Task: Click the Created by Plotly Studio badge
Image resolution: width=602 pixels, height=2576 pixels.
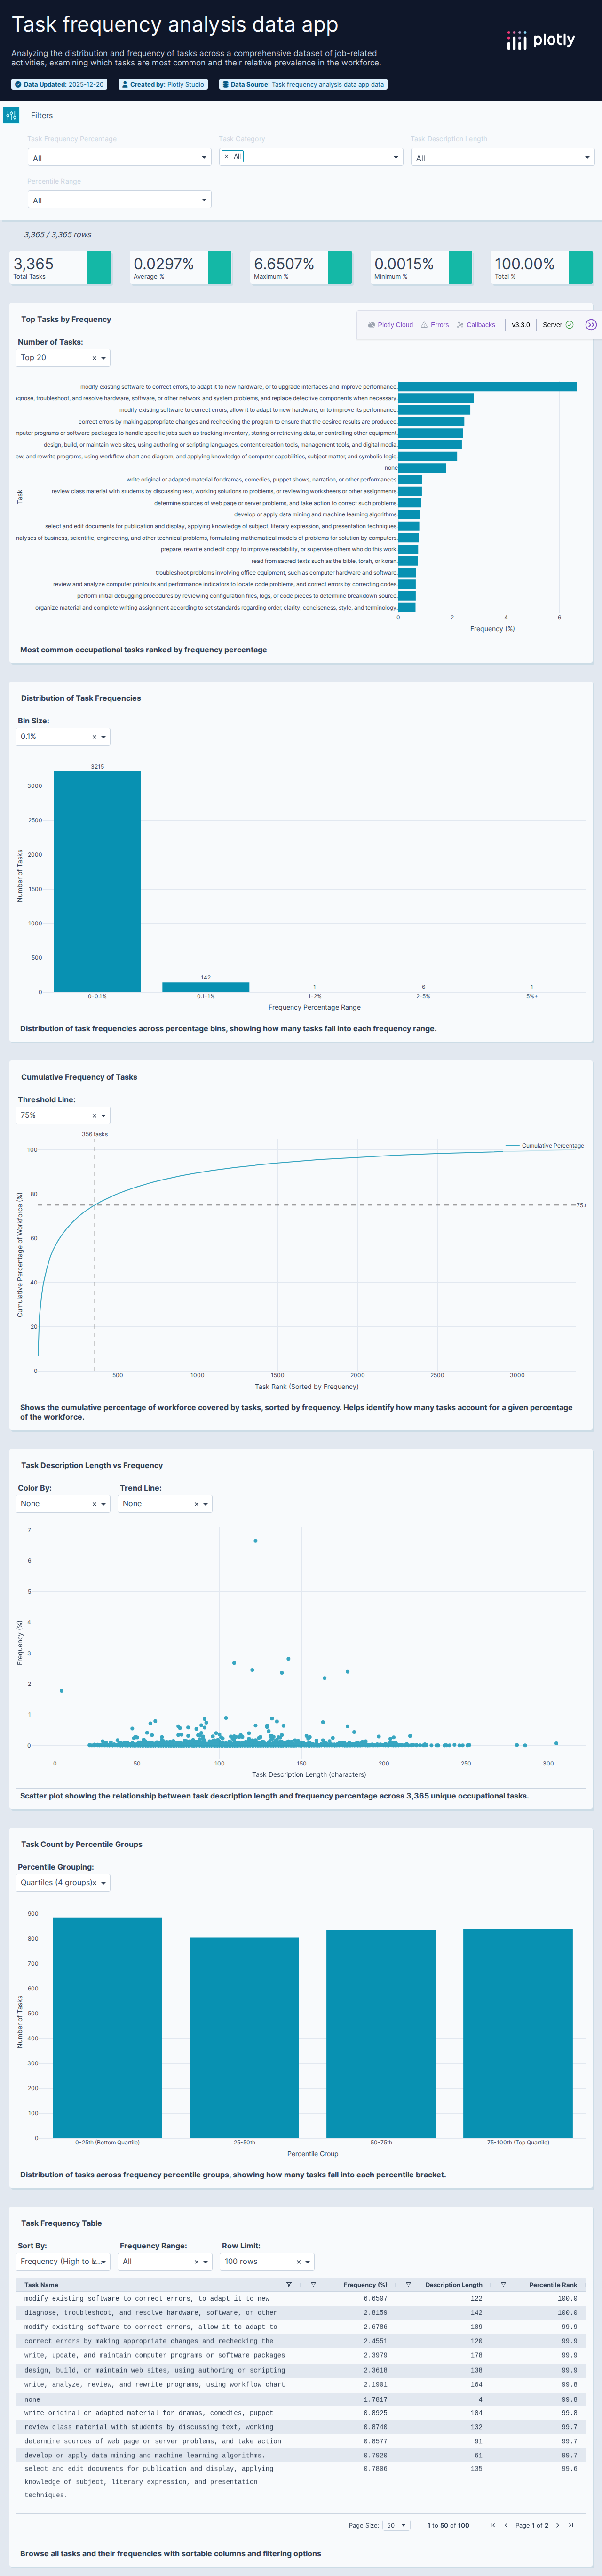Action: click(x=163, y=85)
